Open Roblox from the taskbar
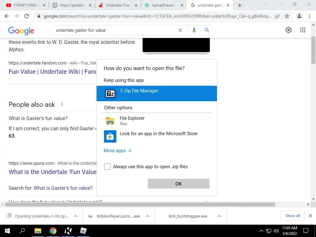Screen dimensions: 316x237 coord(83,231)
